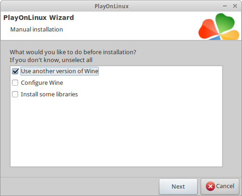Click the red petal of the logo
Screen dimensions: 242x196
coord(208,29)
